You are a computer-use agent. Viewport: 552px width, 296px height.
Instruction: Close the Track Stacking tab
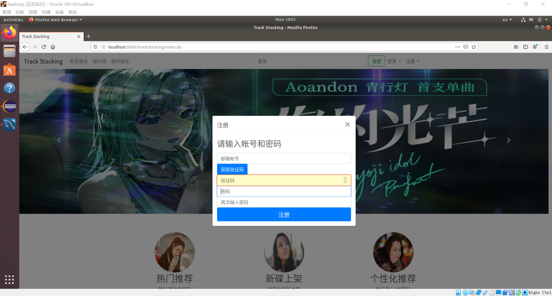click(79, 36)
